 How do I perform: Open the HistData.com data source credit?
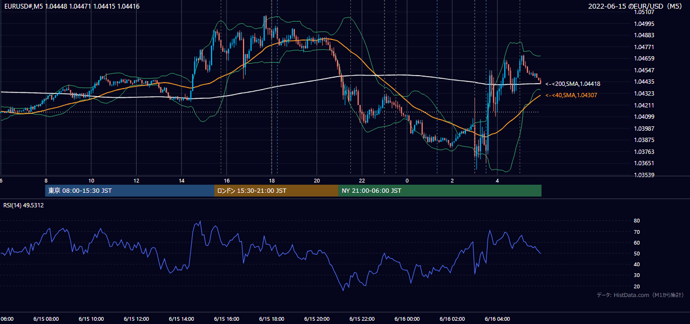(640, 295)
